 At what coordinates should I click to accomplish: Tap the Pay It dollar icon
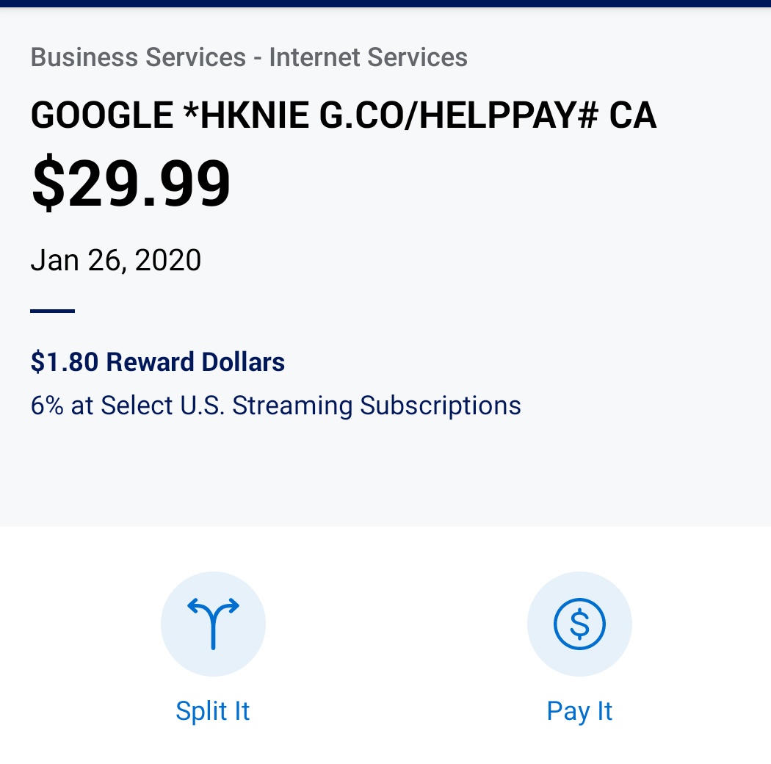click(579, 623)
